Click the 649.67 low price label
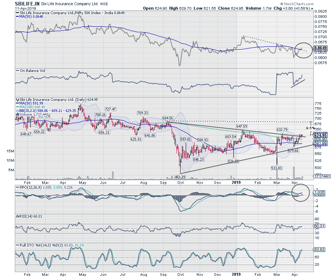 point(26,134)
